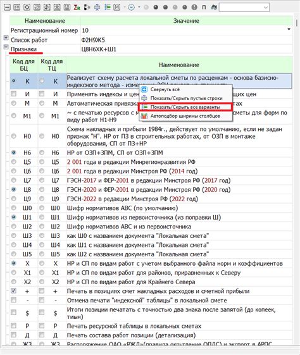Collapse the Признаки row
This screenshot has height=355, width=300.
pyautogui.click(x=6, y=47)
